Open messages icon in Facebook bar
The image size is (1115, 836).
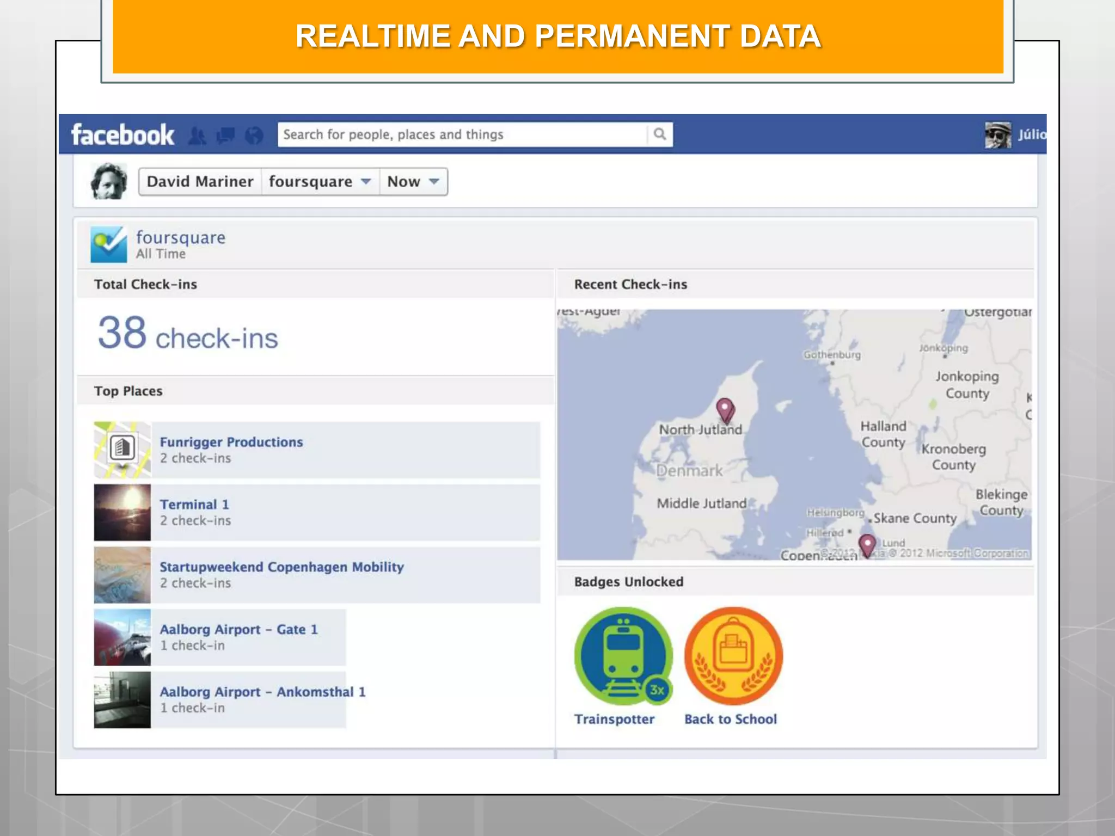tap(225, 135)
